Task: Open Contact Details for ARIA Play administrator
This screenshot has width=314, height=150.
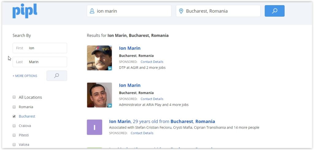Action: point(152,99)
